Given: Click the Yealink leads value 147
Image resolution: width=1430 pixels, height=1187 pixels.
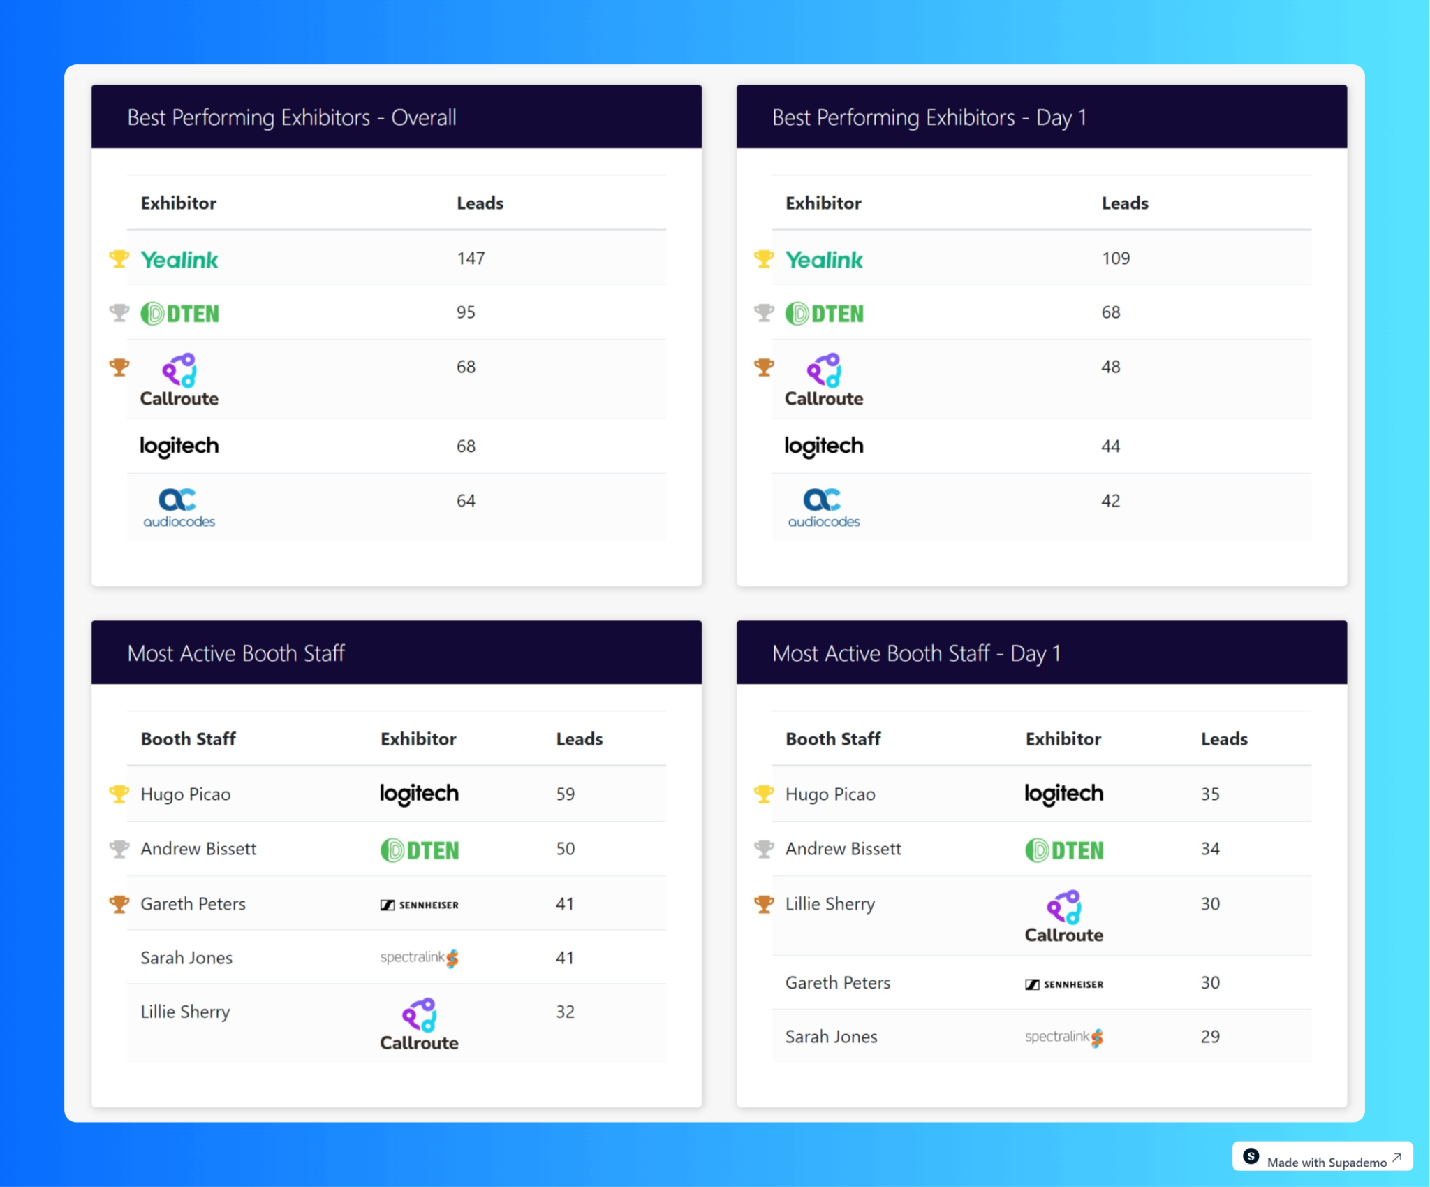Looking at the screenshot, I should coord(471,258).
